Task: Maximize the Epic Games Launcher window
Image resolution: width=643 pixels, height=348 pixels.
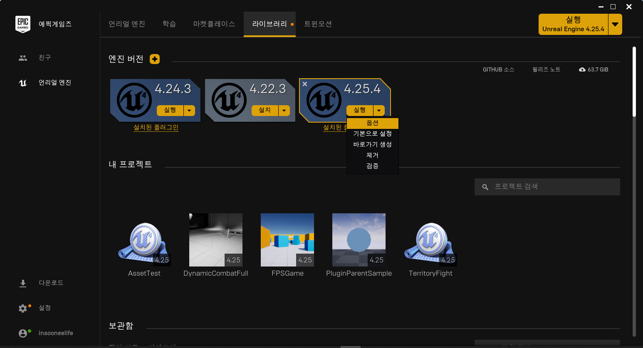Action: coord(613,7)
